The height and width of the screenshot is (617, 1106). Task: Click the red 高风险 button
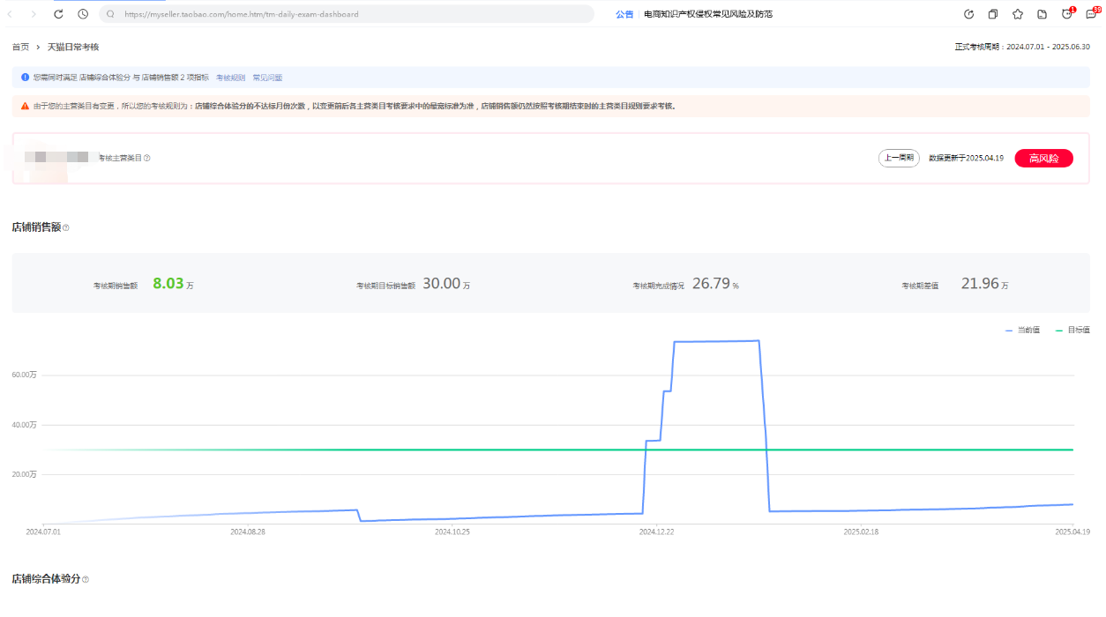pyautogui.click(x=1043, y=159)
